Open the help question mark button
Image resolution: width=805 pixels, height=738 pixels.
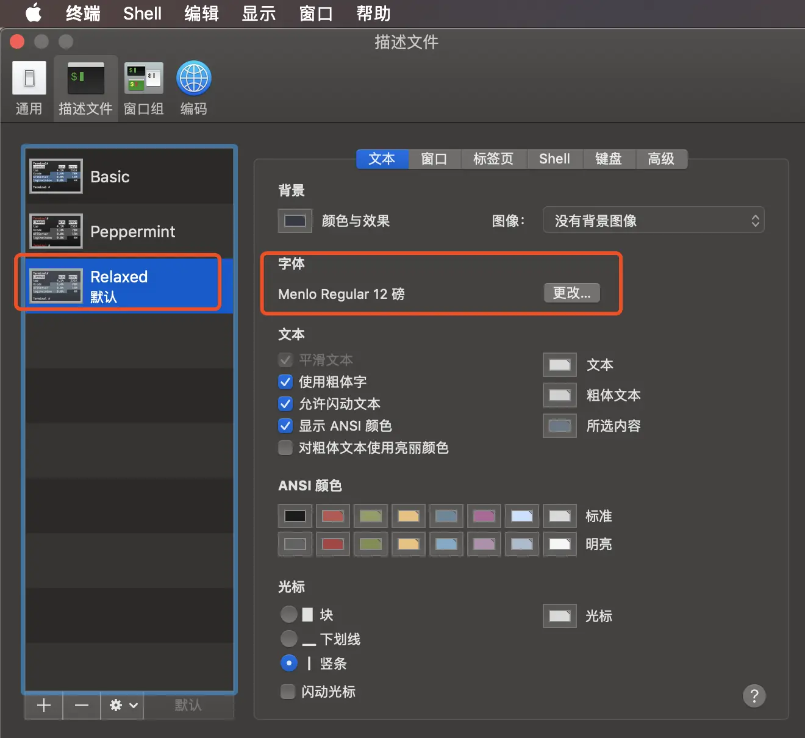coord(754,695)
